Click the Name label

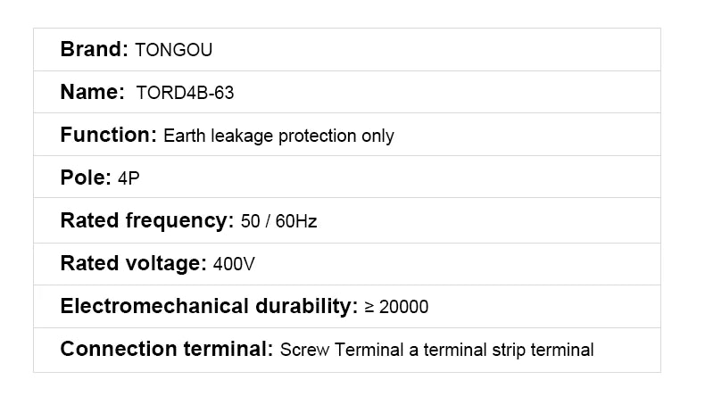[x=91, y=93]
